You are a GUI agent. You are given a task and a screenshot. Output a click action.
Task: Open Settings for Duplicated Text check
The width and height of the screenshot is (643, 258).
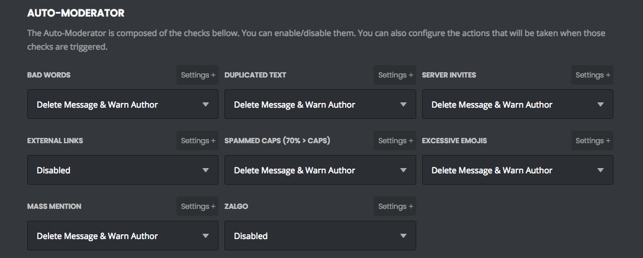(x=395, y=75)
